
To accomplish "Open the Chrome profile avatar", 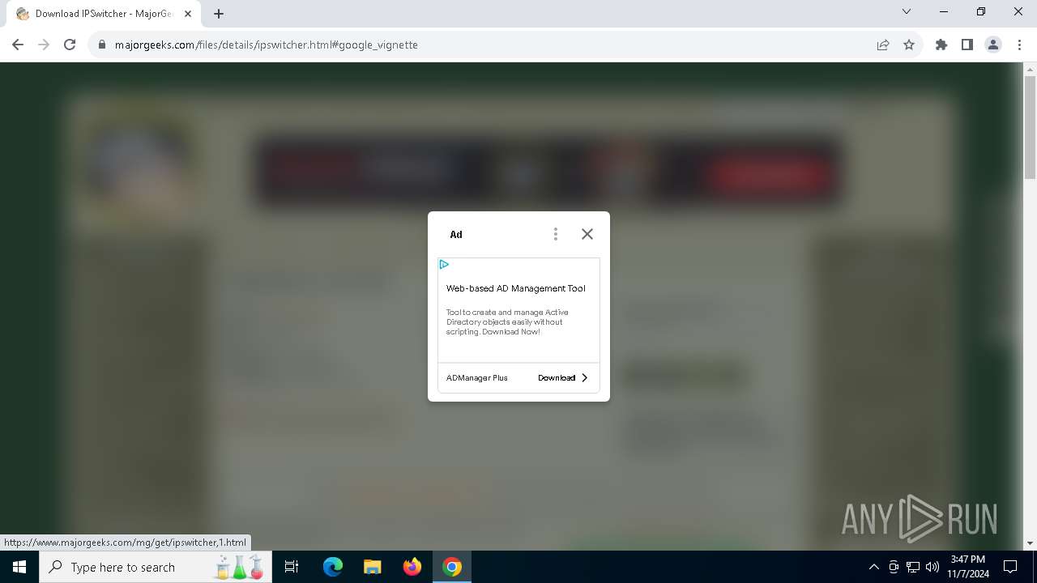I will 993,45.
